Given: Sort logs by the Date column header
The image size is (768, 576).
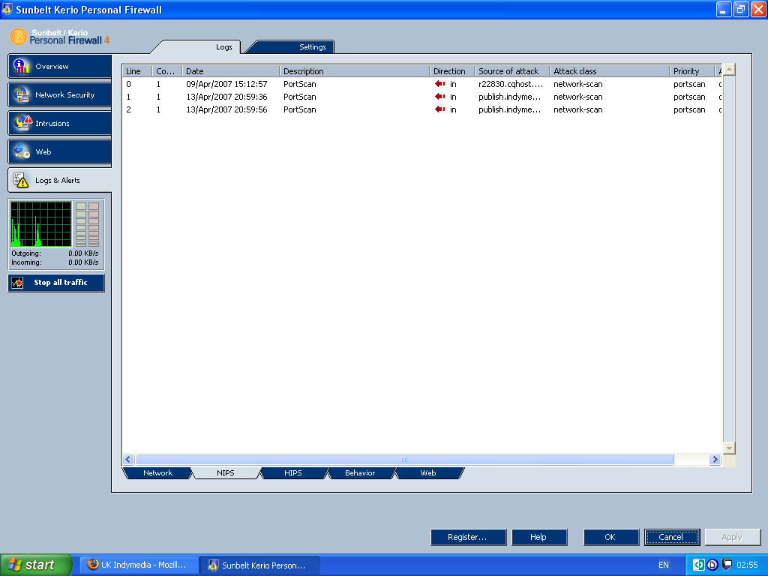Looking at the screenshot, I should (231, 71).
